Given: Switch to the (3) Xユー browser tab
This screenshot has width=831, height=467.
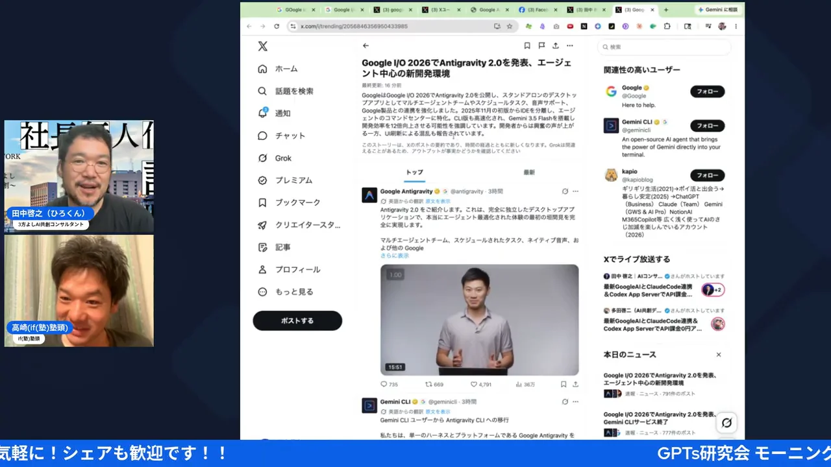Looking at the screenshot, I should point(441,10).
